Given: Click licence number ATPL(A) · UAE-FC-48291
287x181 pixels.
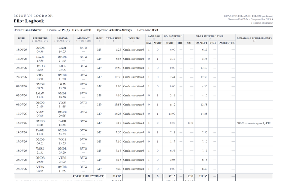Looking at the screenshot, I should point(75,30).
